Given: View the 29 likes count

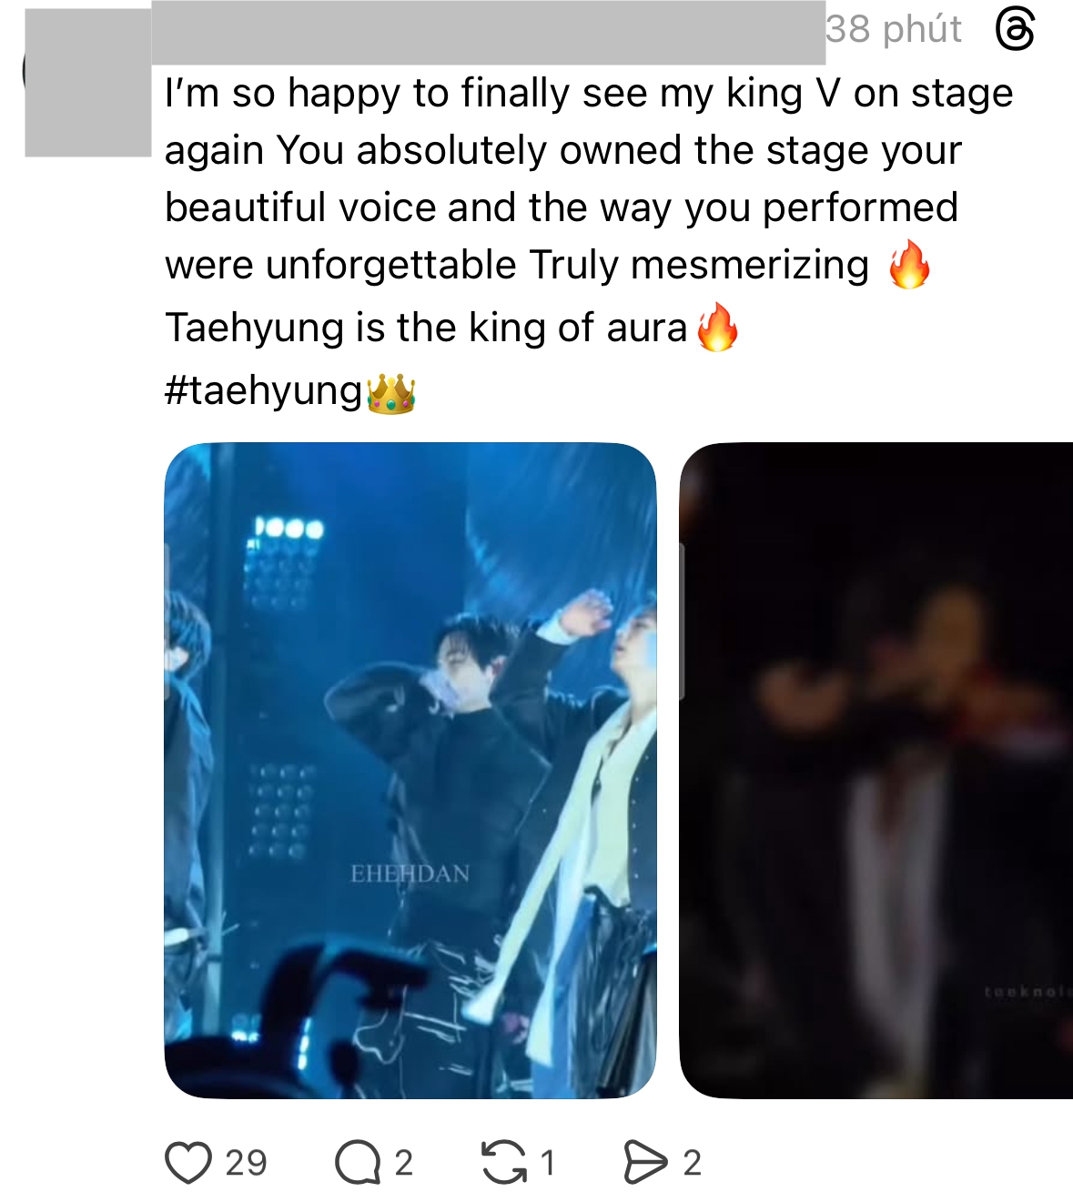Looking at the screenshot, I should tap(244, 1160).
